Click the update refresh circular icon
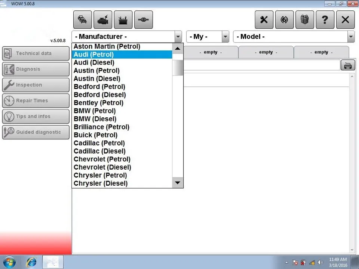This screenshot has width=359, height=269. coord(284,20)
